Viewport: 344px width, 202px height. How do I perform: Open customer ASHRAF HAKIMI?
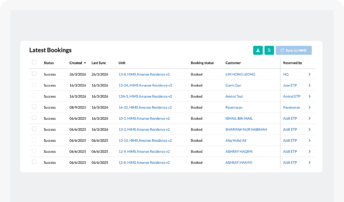(x=239, y=162)
